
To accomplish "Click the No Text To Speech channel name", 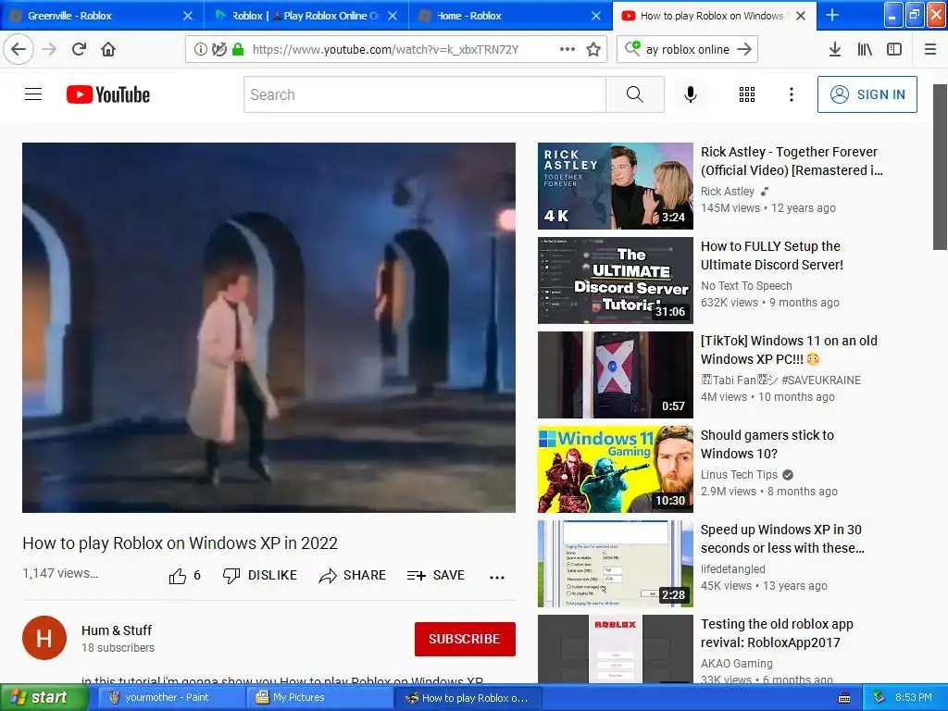I will point(746,285).
